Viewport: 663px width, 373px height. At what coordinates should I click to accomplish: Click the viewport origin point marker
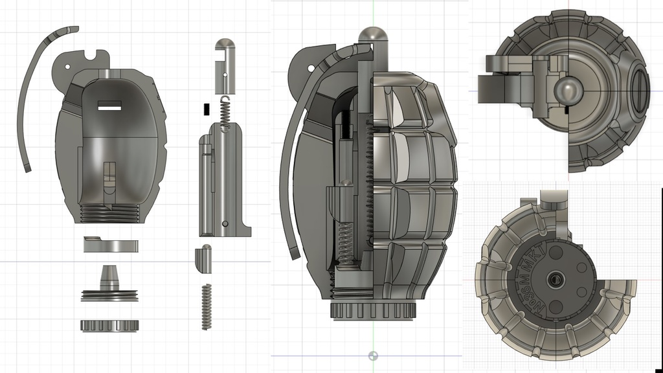pyautogui.click(x=374, y=355)
